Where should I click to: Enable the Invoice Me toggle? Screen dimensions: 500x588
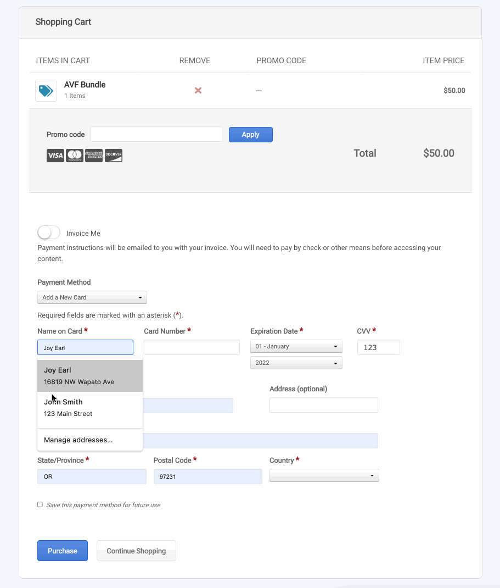[48, 232]
